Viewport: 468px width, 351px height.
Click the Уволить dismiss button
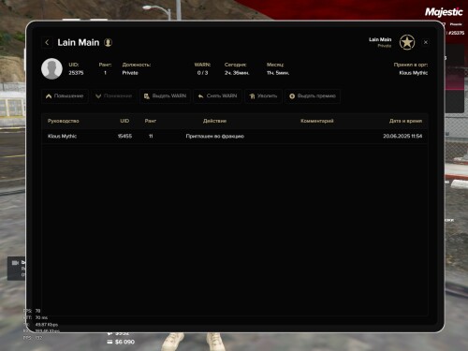(x=263, y=96)
